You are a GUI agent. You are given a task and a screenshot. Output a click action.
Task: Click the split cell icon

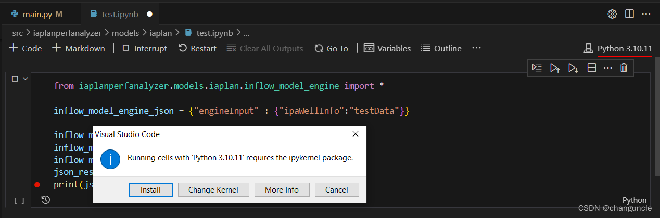(591, 67)
